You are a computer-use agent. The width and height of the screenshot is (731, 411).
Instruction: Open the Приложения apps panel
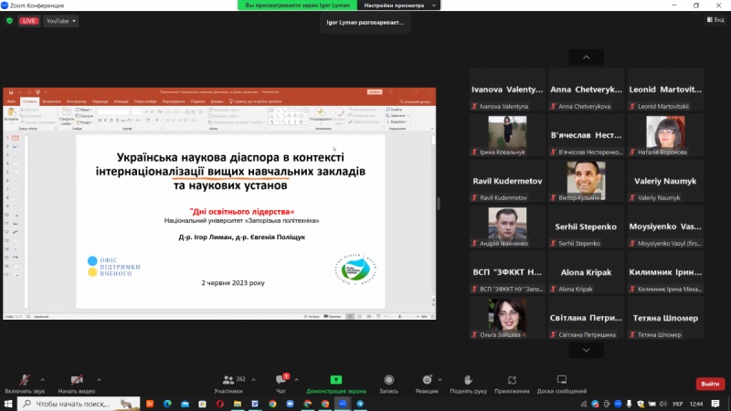[x=513, y=383]
